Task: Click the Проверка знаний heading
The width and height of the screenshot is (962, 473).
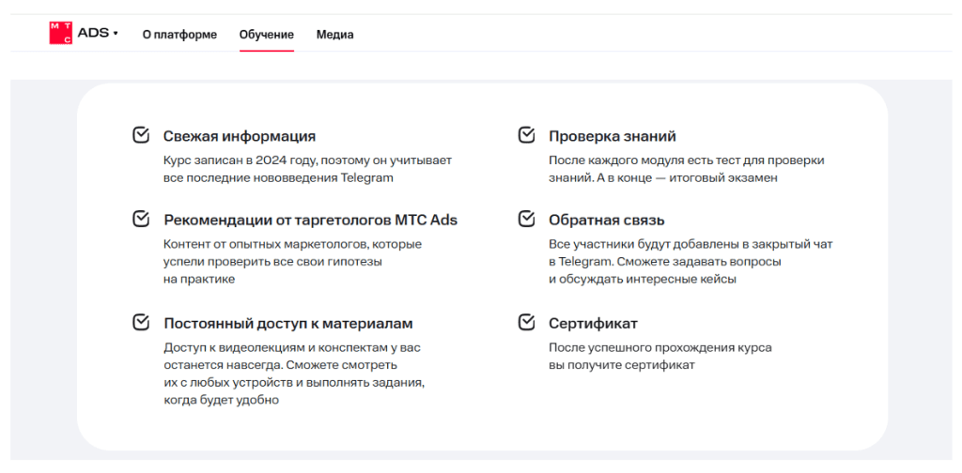Action: tap(613, 136)
